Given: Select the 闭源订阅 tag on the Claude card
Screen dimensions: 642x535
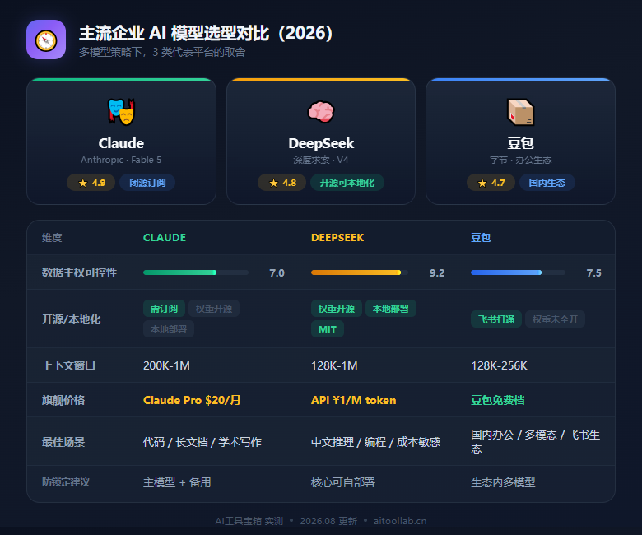Looking at the screenshot, I should [147, 183].
